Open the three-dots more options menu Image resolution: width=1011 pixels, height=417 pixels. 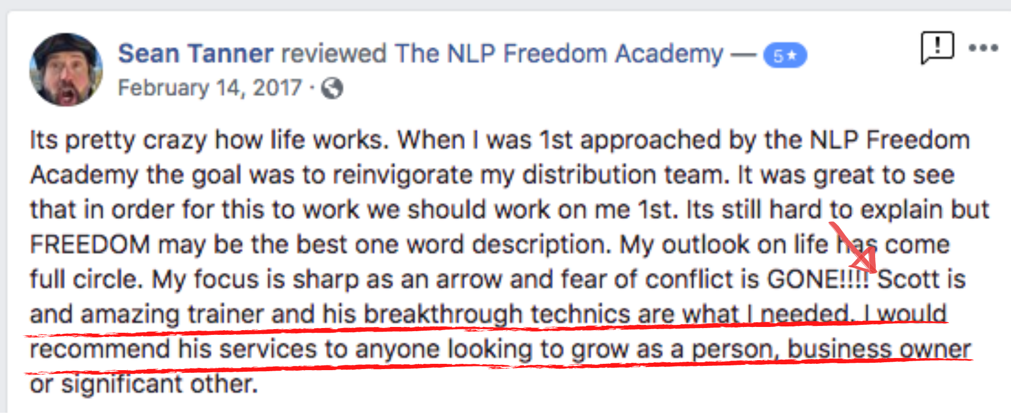(x=983, y=48)
